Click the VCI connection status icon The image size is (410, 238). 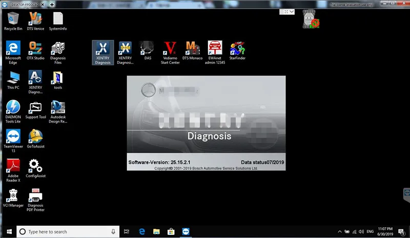point(311,19)
